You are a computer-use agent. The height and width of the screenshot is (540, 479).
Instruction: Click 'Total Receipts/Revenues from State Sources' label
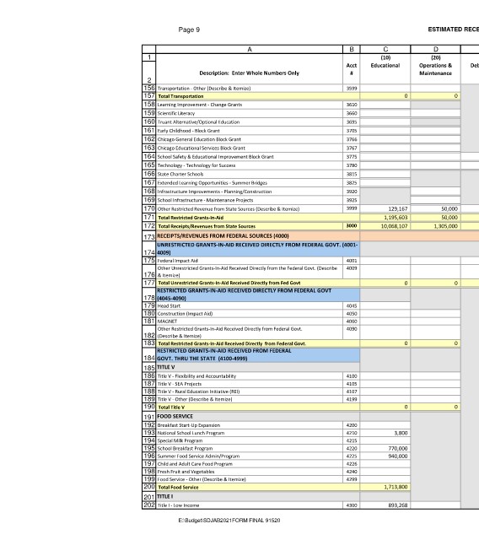[x=207, y=226]
